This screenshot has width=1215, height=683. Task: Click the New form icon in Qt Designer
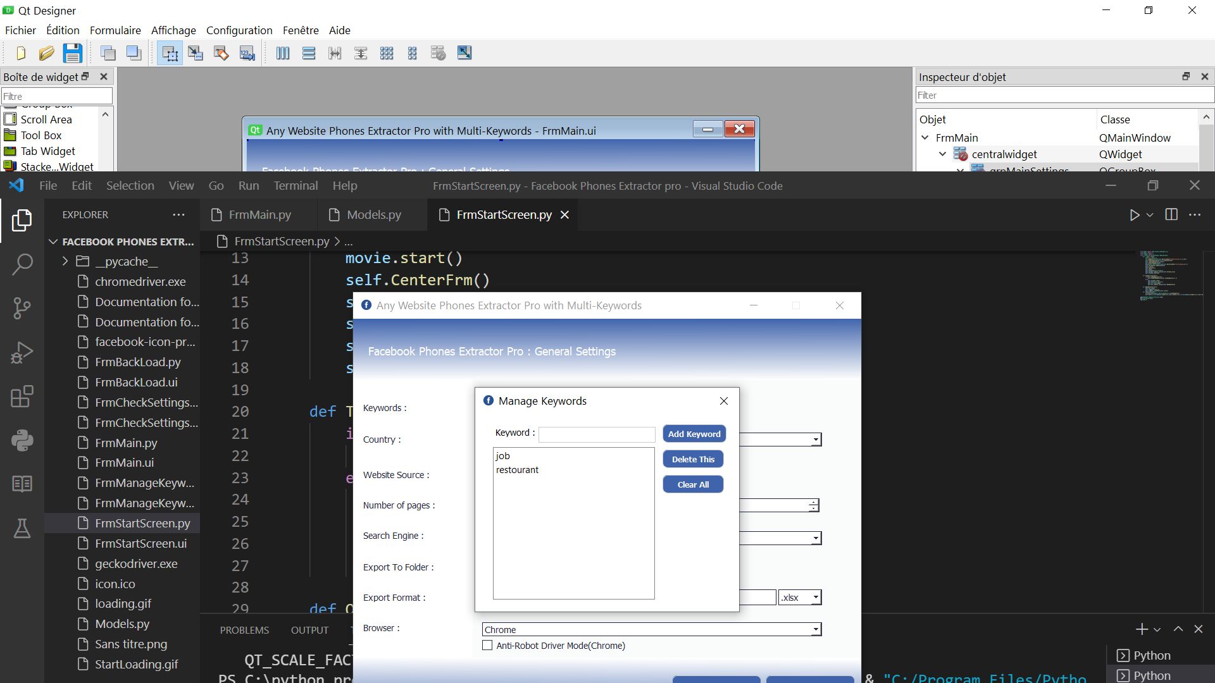tap(21, 53)
